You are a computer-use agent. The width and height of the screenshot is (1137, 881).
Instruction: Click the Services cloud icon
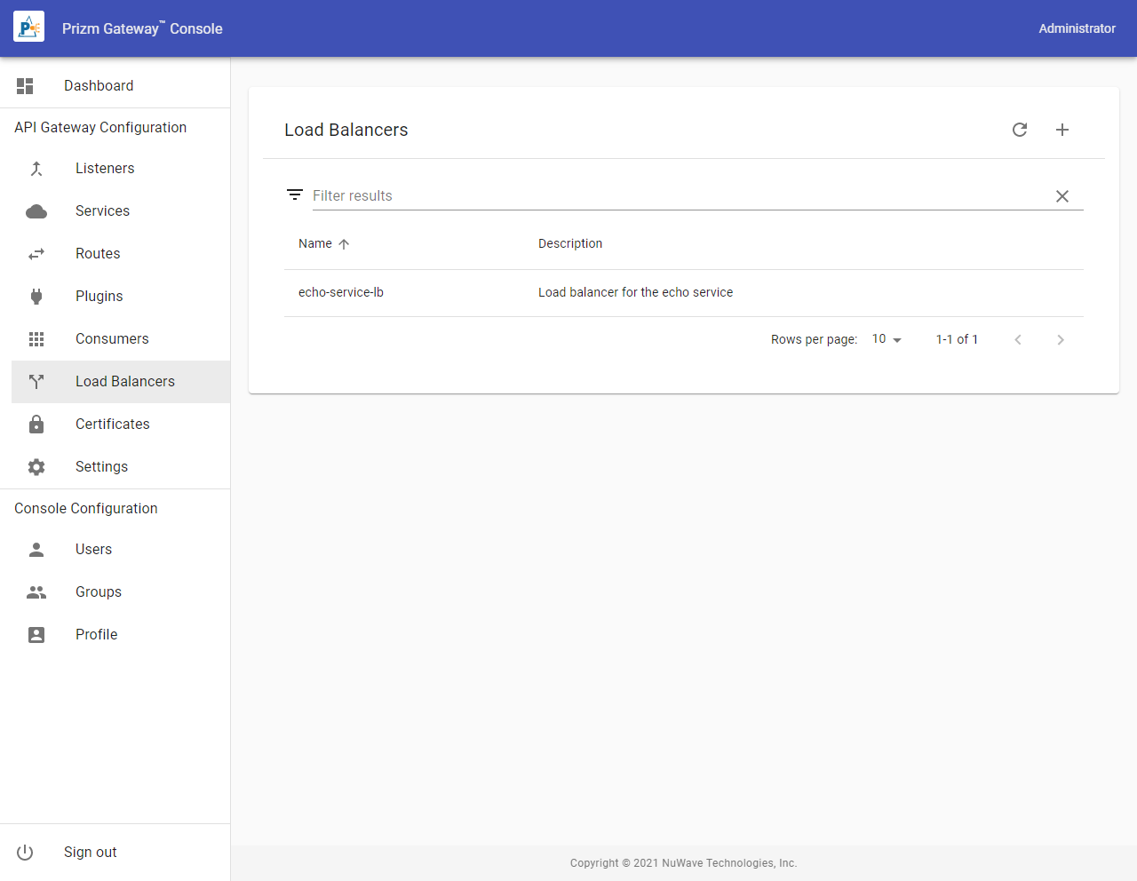coord(36,211)
